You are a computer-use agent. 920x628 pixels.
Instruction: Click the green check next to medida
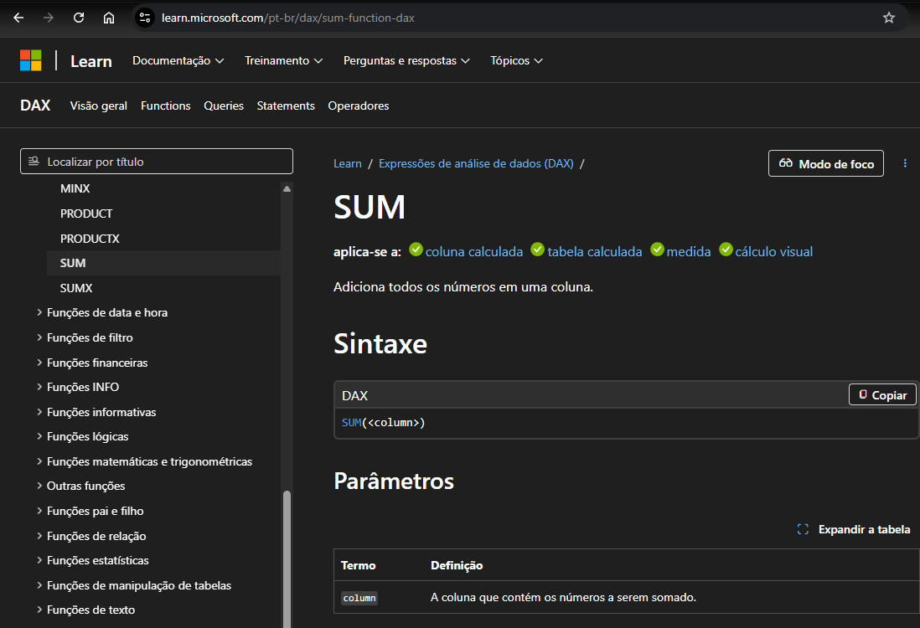[657, 250]
